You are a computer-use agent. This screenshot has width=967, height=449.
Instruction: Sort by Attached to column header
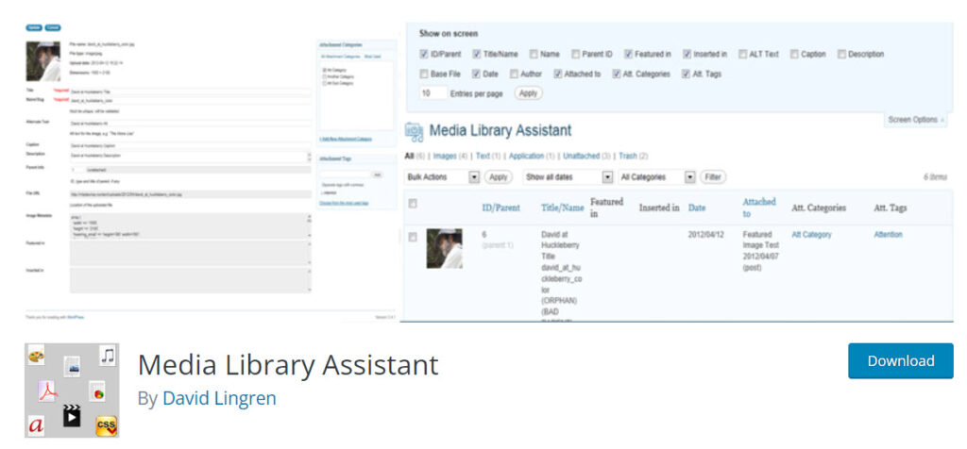click(759, 208)
